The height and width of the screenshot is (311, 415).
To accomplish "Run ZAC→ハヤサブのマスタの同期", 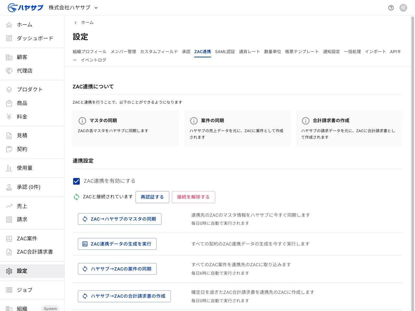I will [x=120, y=219].
